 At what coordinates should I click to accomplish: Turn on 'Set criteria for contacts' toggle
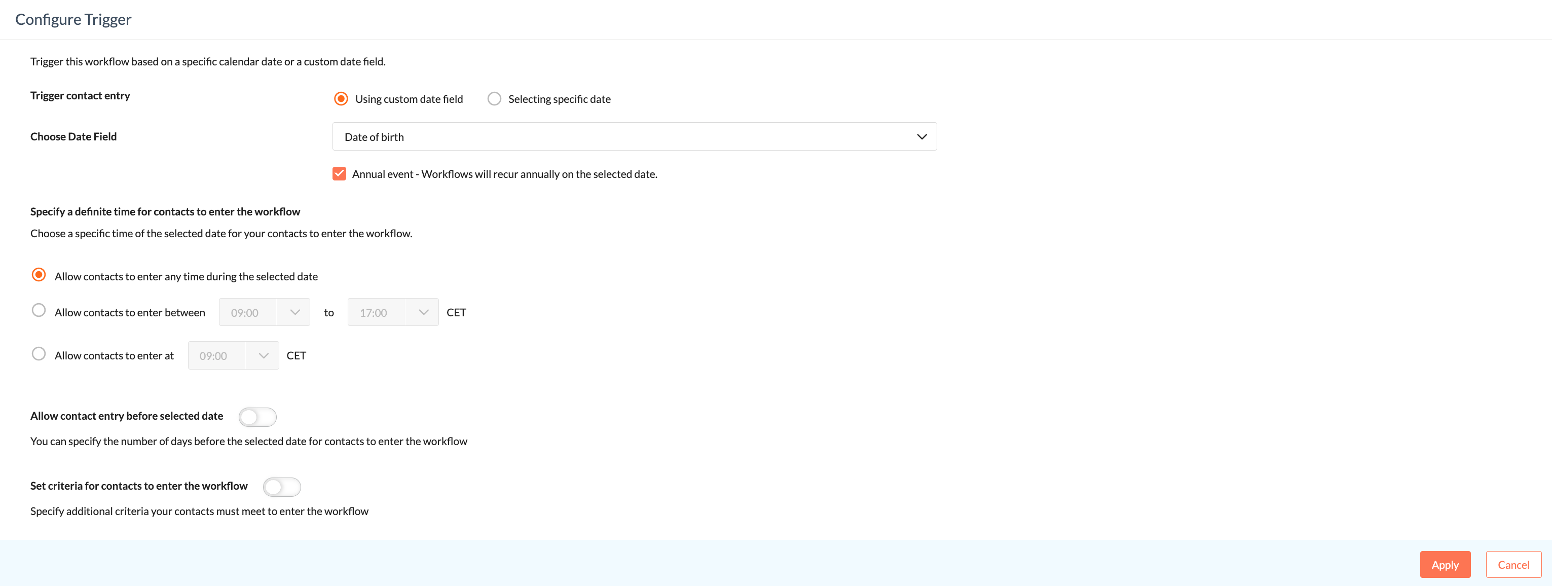pyautogui.click(x=281, y=487)
